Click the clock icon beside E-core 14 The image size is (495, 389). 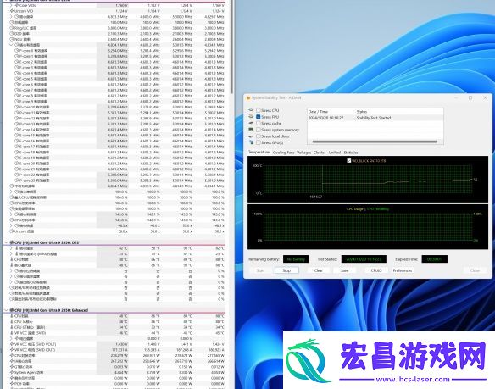coord(16,130)
